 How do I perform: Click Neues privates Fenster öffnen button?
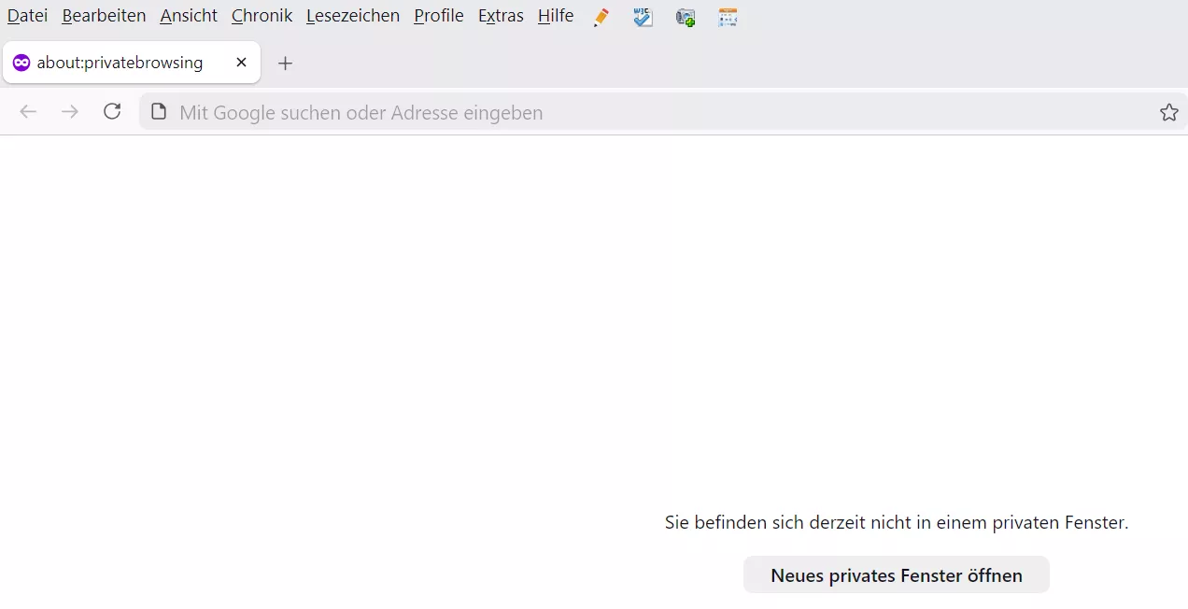click(897, 575)
